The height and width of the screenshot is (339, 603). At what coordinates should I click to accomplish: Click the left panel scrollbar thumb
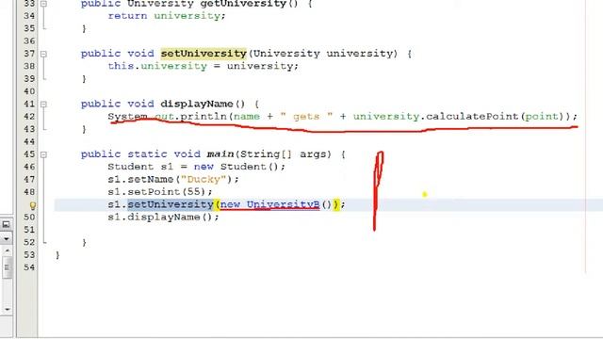point(7,266)
